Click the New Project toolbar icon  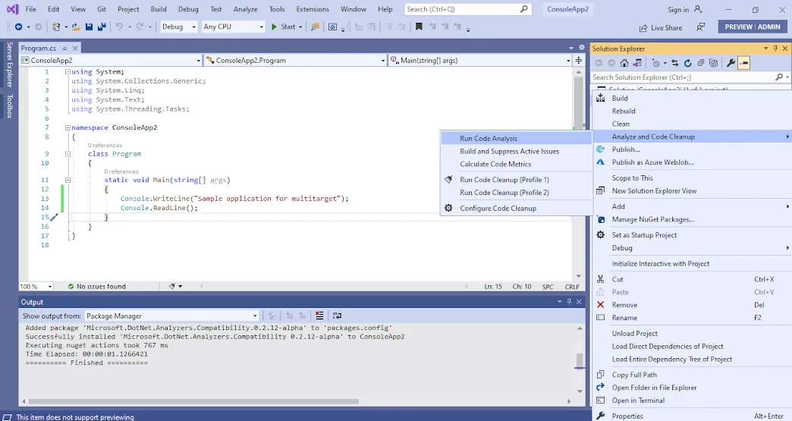click(56, 27)
